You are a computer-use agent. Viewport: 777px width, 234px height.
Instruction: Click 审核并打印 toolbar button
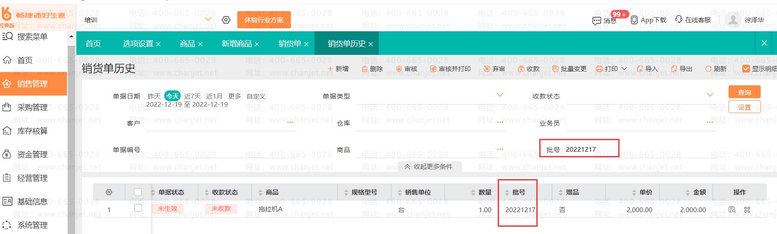point(450,69)
